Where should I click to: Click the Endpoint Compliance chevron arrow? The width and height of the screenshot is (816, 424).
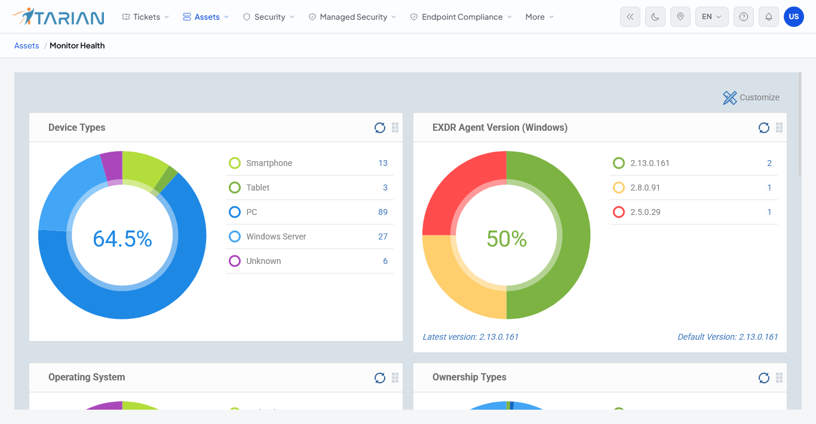(510, 17)
